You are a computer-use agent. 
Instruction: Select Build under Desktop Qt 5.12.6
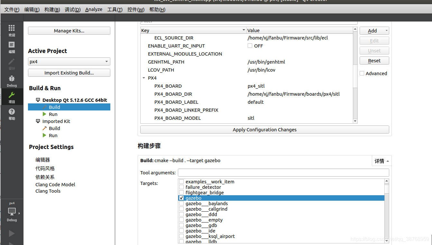(x=69, y=107)
